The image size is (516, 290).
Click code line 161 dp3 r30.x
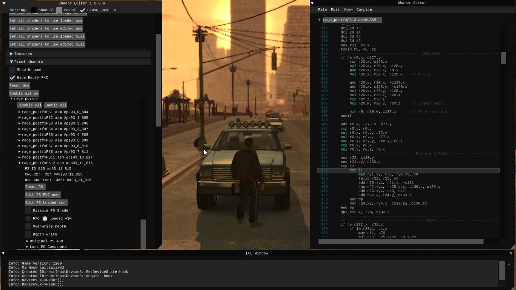coord(365,212)
